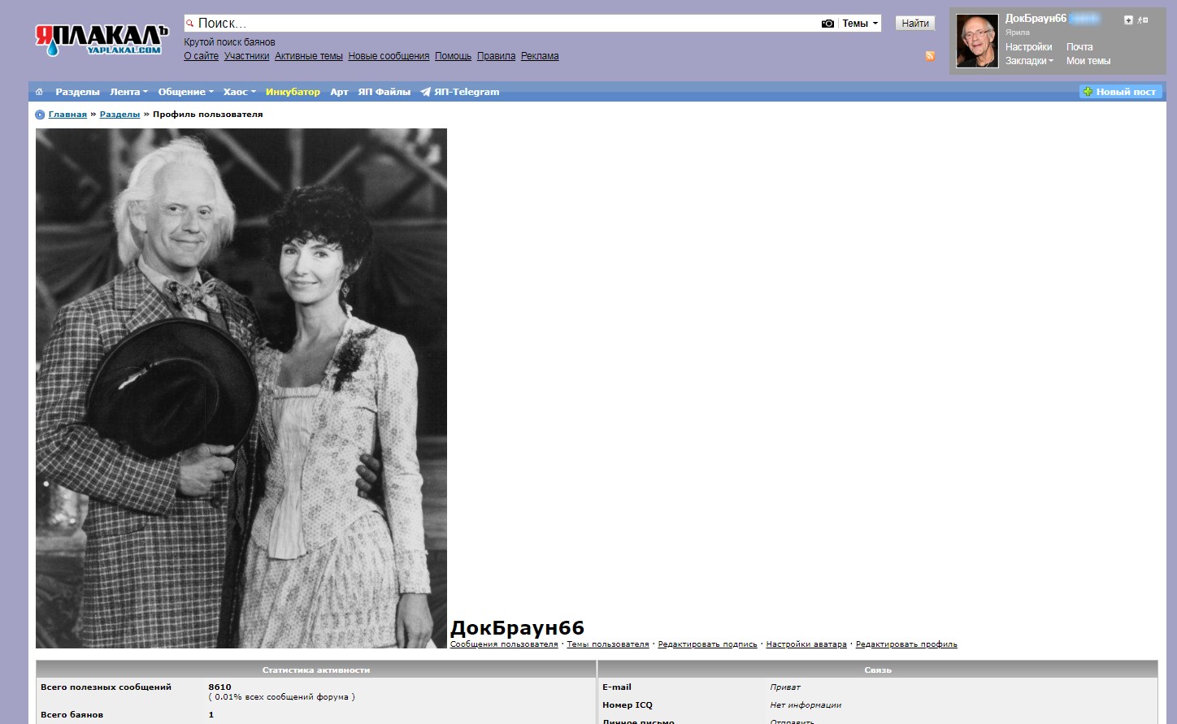1177x724 pixels.
Task: Open the ЯП Файлы navigation item
Action: click(384, 92)
